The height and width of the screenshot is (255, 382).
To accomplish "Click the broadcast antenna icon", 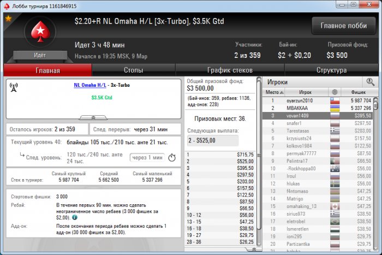I will click(14, 87).
